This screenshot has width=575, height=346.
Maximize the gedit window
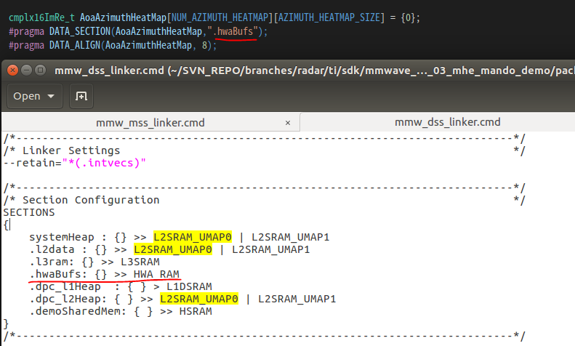pos(40,70)
